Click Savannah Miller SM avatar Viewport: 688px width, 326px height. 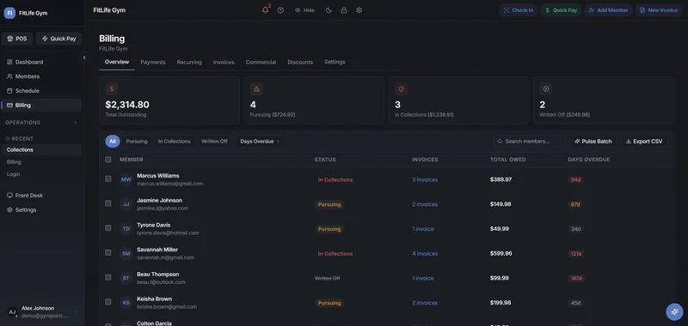[x=126, y=253]
